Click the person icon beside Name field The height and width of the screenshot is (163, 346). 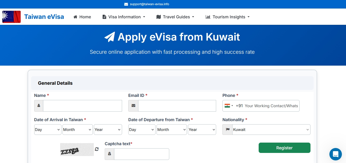pyautogui.click(x=39, y=106)
